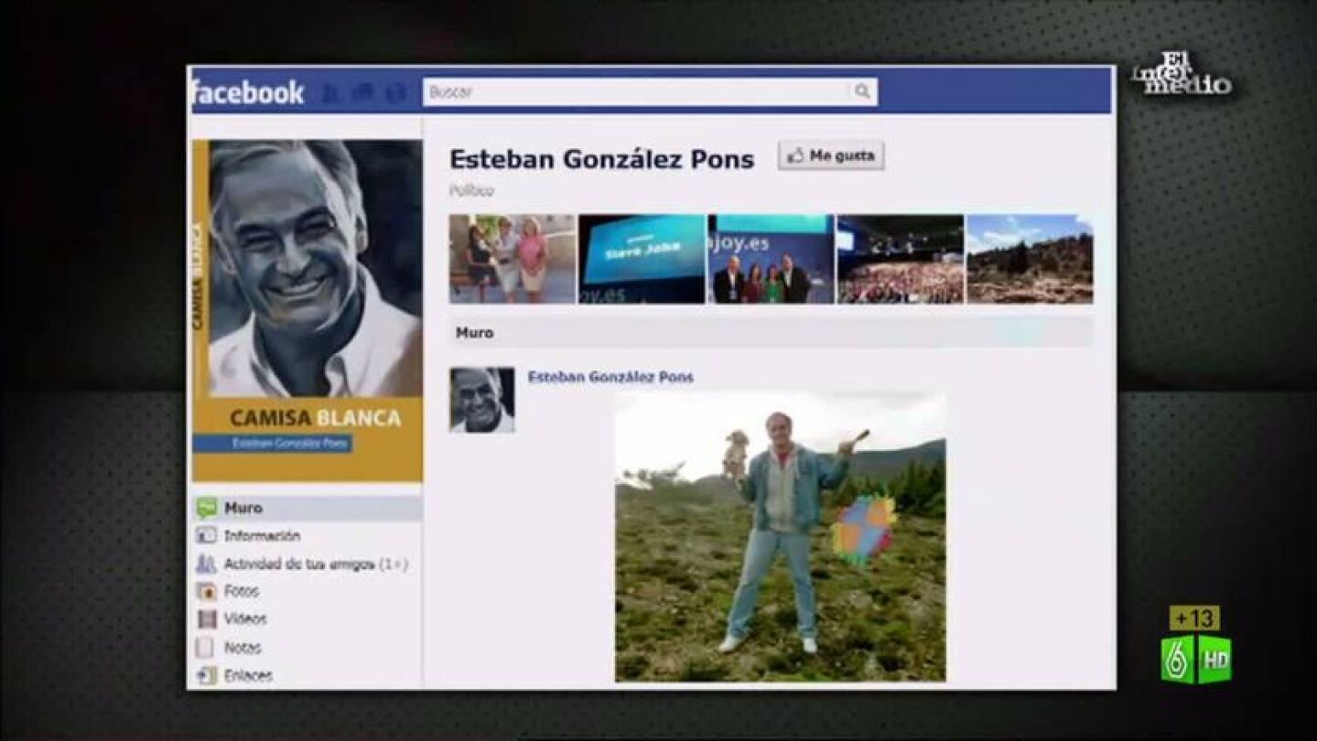Open group photo with ajoy.es banner
The height and width of the screenshot is (741, 1317).
tap(772, 259)
